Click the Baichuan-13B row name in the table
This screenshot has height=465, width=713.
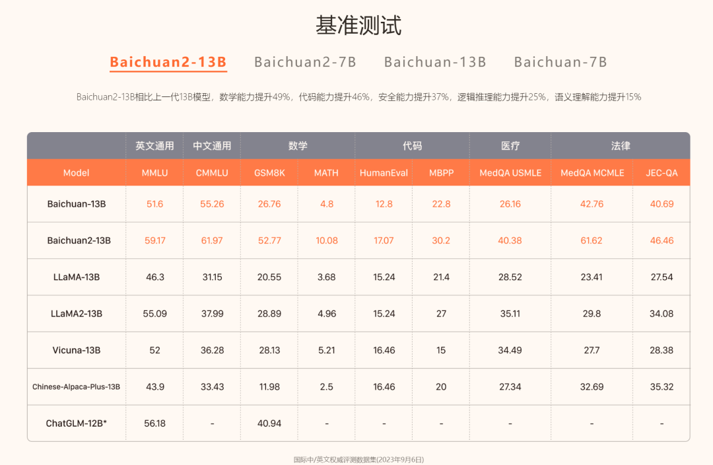click(x=77, y=204)
